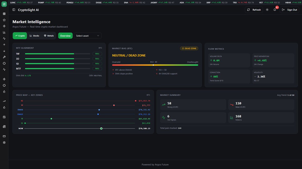
Task: Click the Volatility 2.36% card
Action: pos(273,76)
